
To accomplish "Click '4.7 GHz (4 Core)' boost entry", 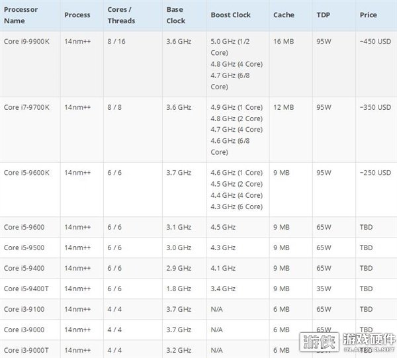I will 236,129.
